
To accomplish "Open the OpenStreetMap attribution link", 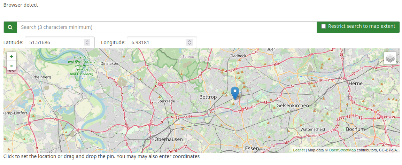I will 342,150.
